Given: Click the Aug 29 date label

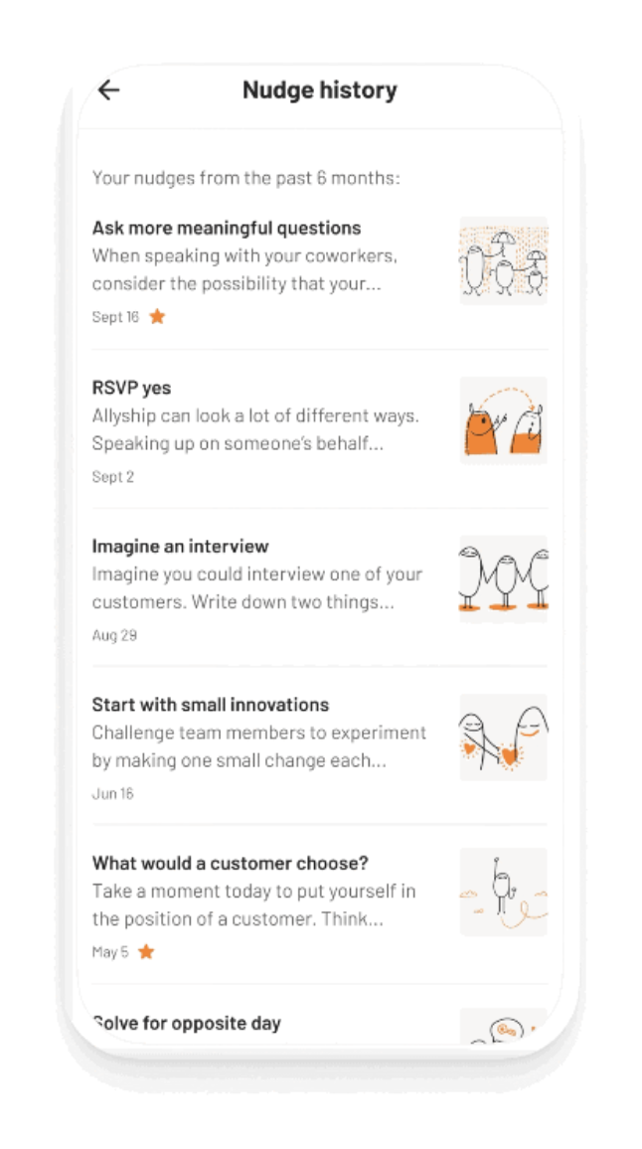Looking at the screenshot, I should coord(114,635).
